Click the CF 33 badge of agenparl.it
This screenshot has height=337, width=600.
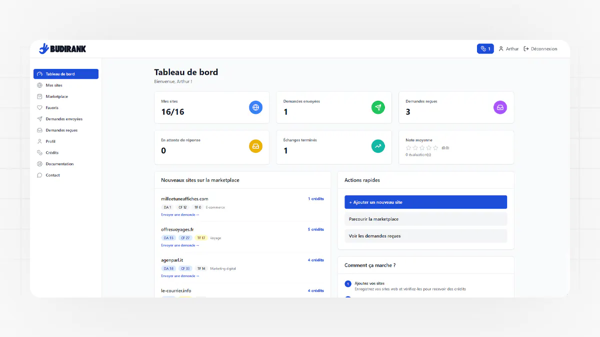click(x=185, y=269)
